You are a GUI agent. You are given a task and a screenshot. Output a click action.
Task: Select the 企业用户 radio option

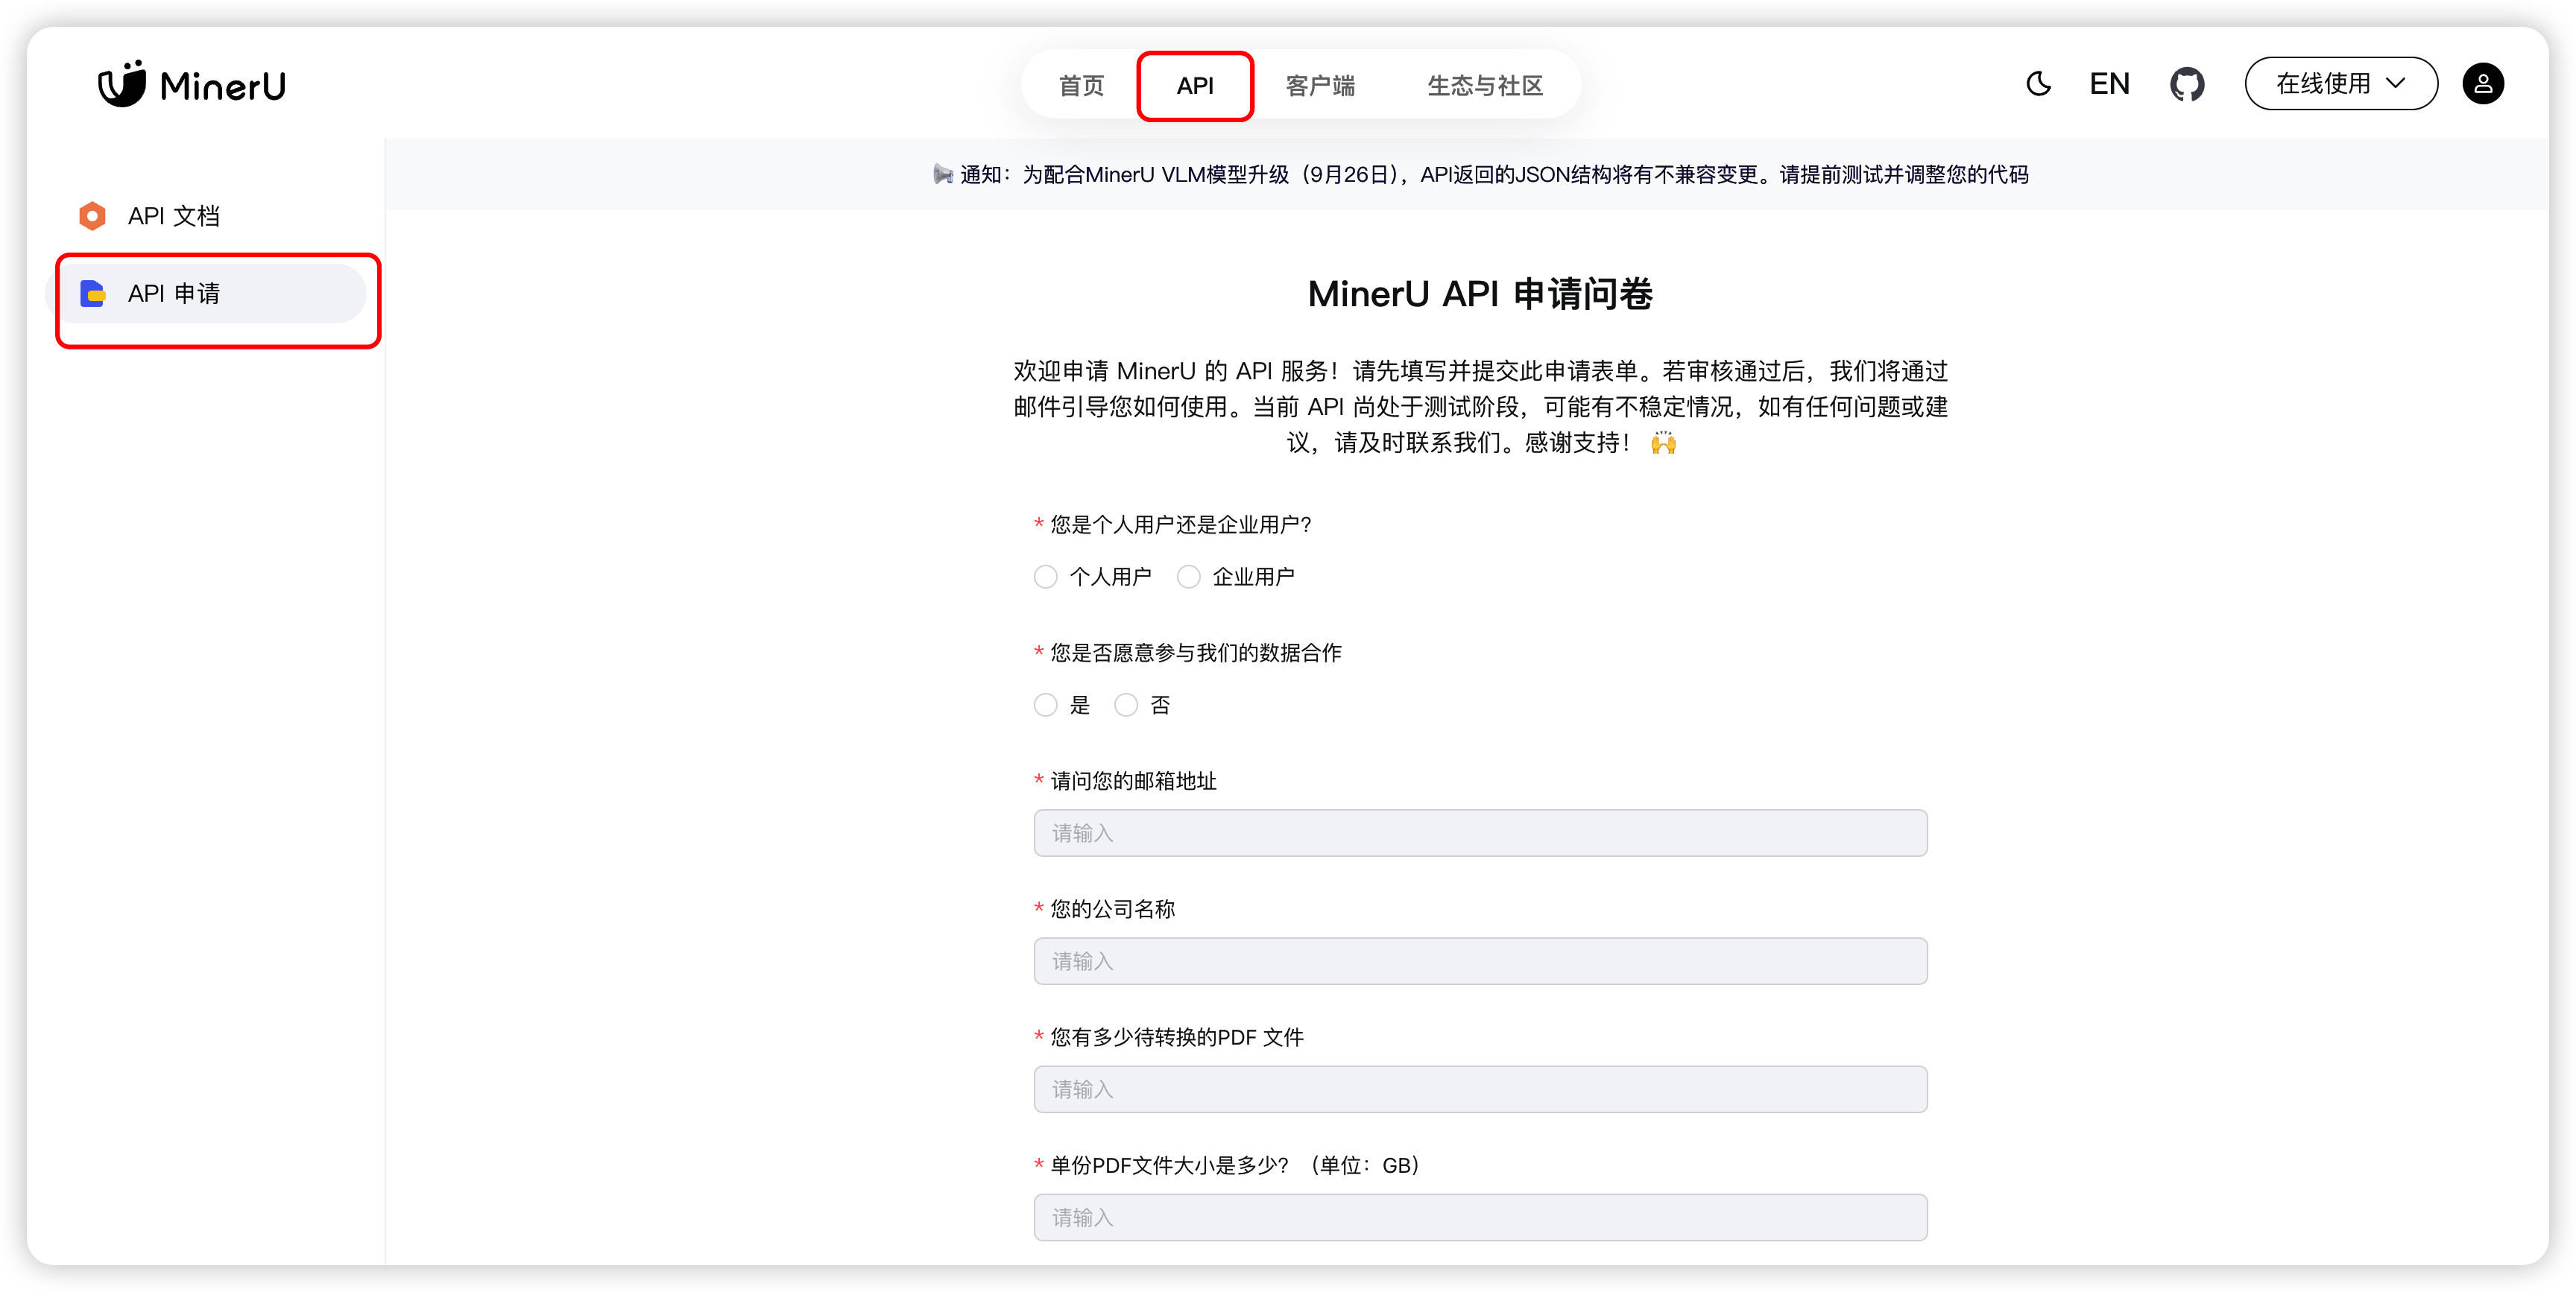[x=1188, y=577]
